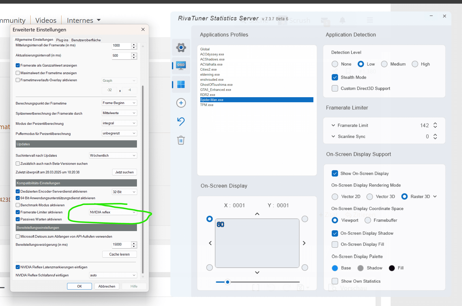Click the Jetzt suchen button
Image resolution: width=462 pixels, height=306 pixels.
124,172
